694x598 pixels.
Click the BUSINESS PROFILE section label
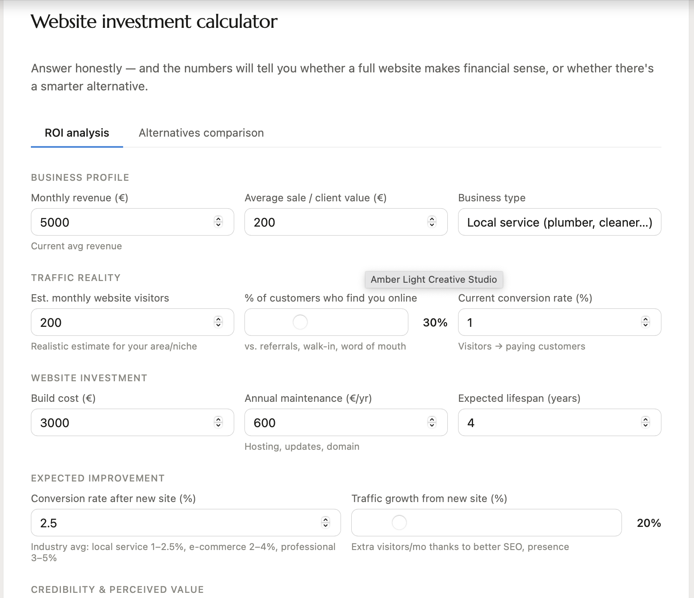point(80,177)
